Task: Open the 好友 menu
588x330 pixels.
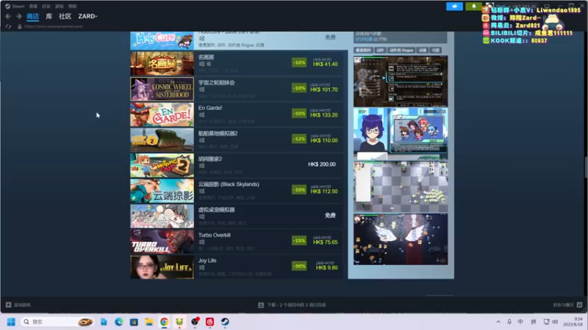Action: (46, 7)
